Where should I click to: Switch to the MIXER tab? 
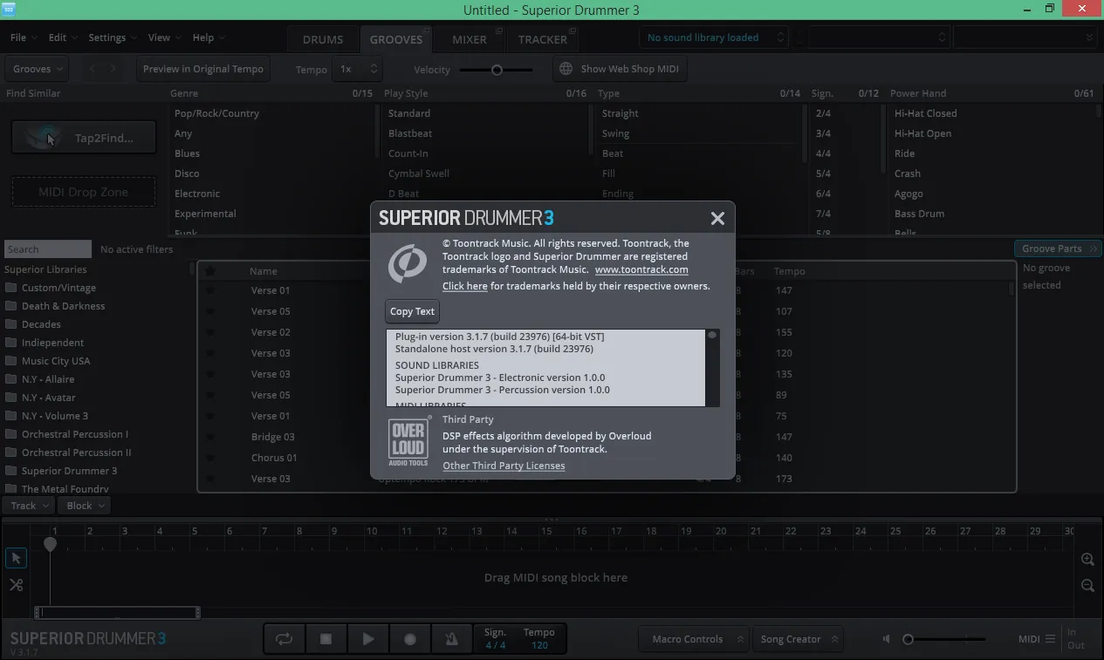470,39
